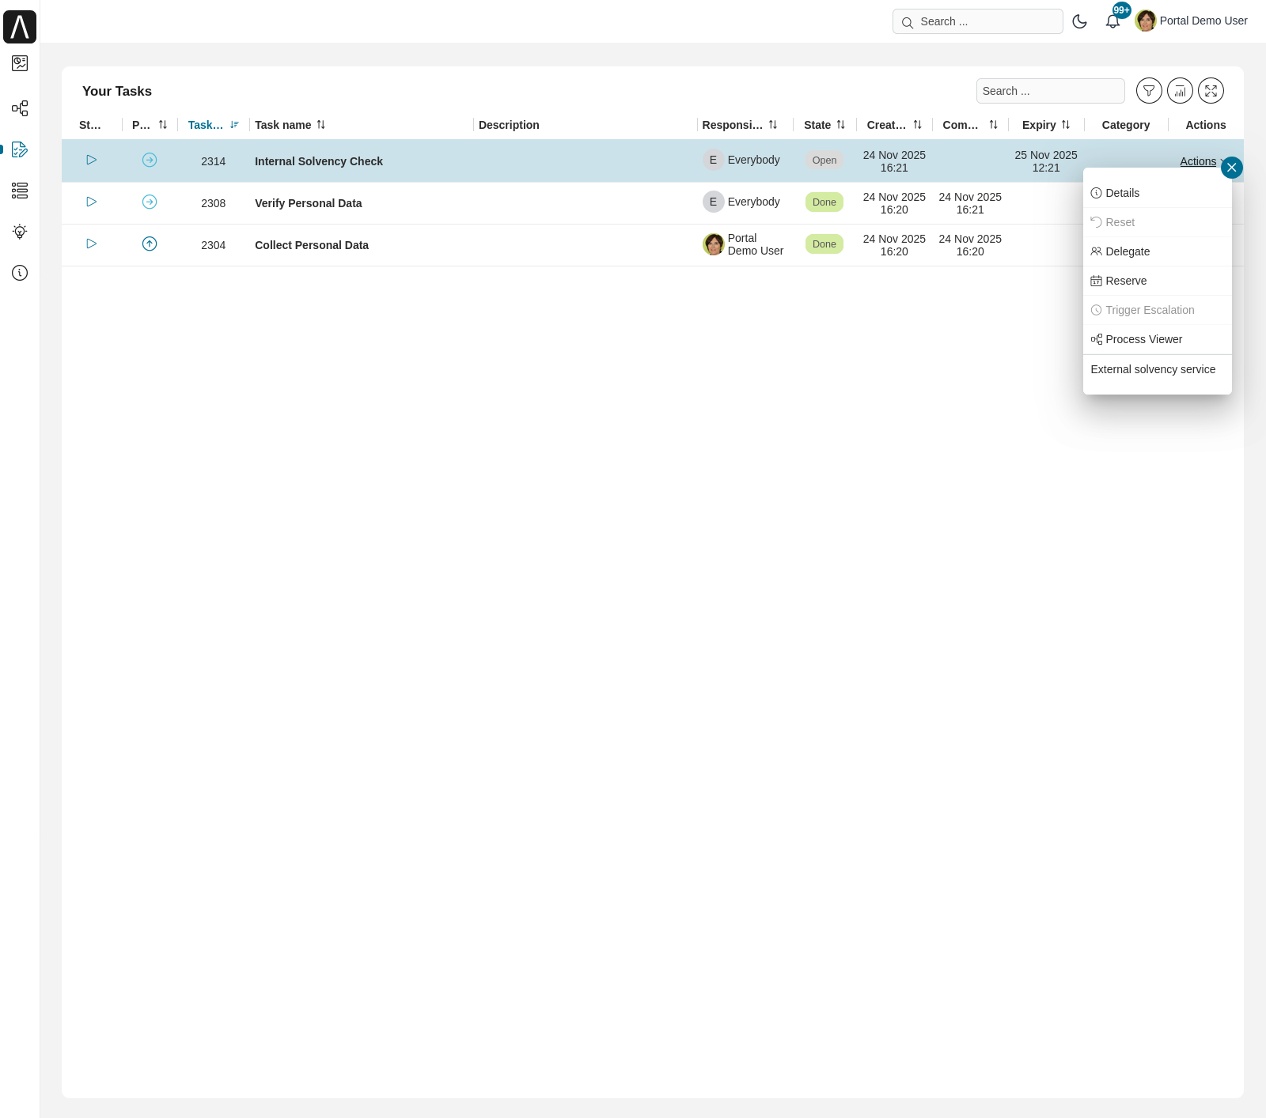Open the Dashboard panel in the sidebar
The width and height of the screenshot is (1266, 1118).
pyautogui.click(x=20, y=63)
